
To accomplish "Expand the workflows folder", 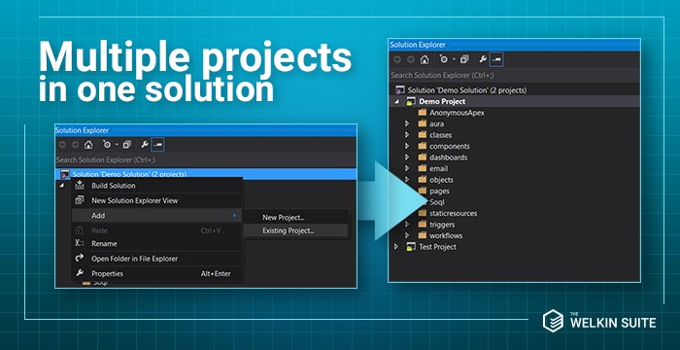I will point(407,236).
